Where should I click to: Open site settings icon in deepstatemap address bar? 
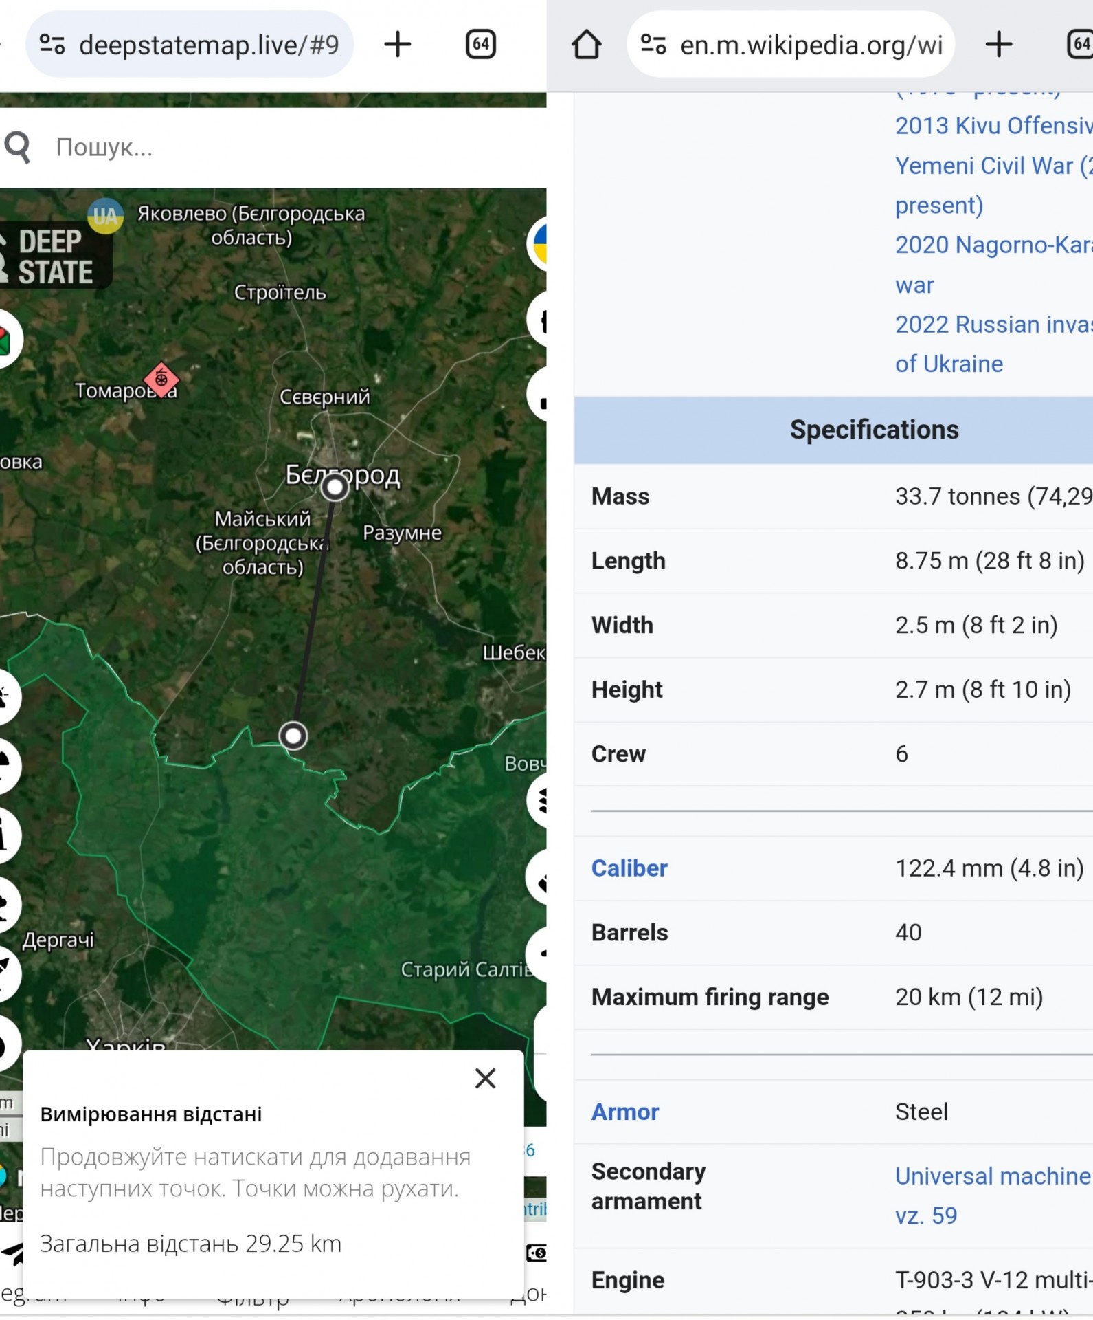click(52, 45)
